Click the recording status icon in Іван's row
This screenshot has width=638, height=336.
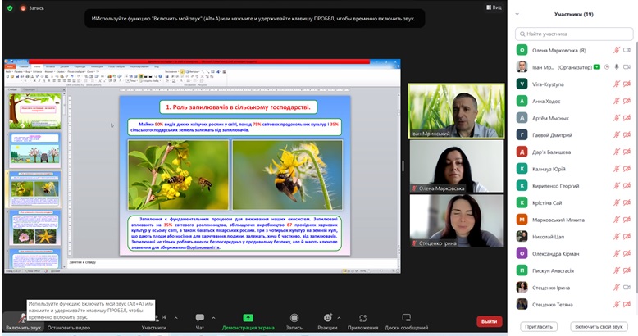(x=607, y=67)
